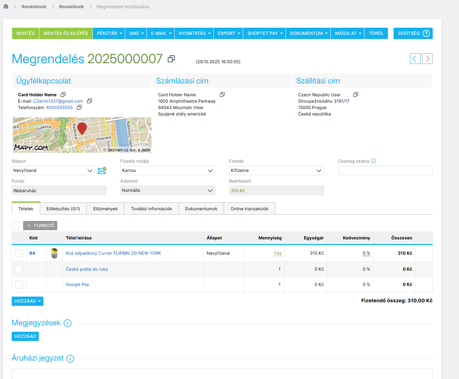This screenshot has height=379, width=459.
Task: Copy the phone number using its copy icon
Action: click(79, 107)
